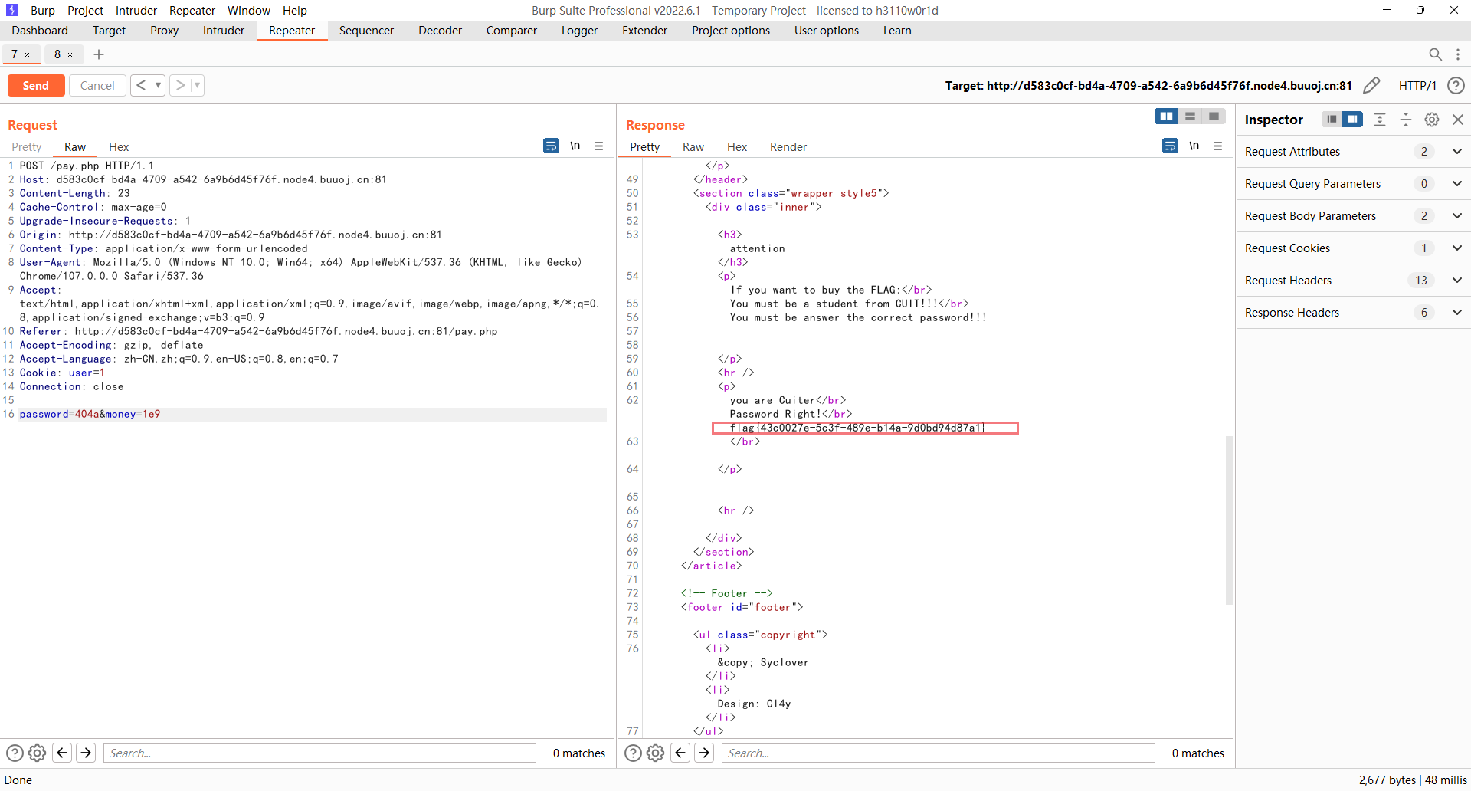Add a new Repeater tab
Viewport: 1471px width, 791px height.
[99, 54]
